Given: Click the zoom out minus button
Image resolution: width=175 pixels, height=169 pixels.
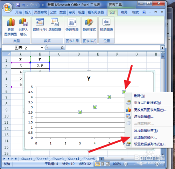Looking at the screenshot, I should point(126,164).
